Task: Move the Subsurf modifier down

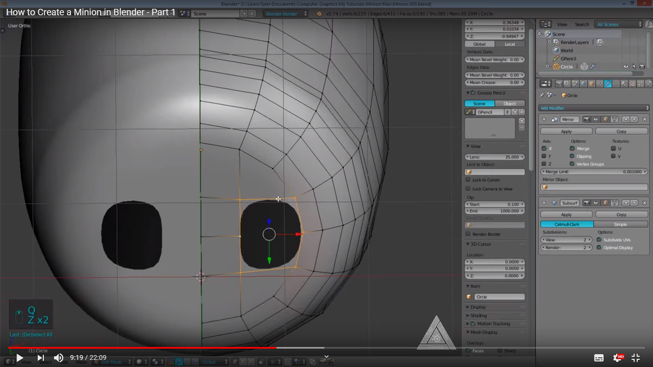Action: 634,203
